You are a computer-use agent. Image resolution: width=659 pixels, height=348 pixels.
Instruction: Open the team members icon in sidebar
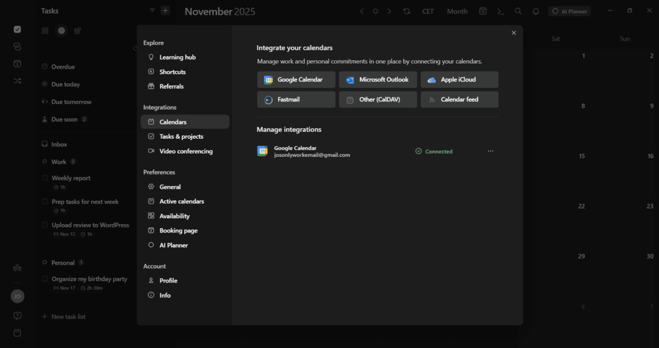click(x=17, y=268)
